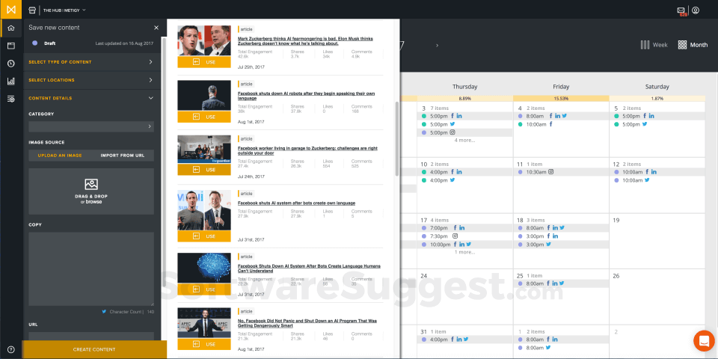Click Instagram icon on Thursday 17 7:30pm post

[x=455, y=236]
